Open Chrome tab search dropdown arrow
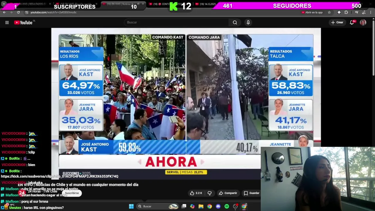 pyautogui.click(x=4, y=4)
